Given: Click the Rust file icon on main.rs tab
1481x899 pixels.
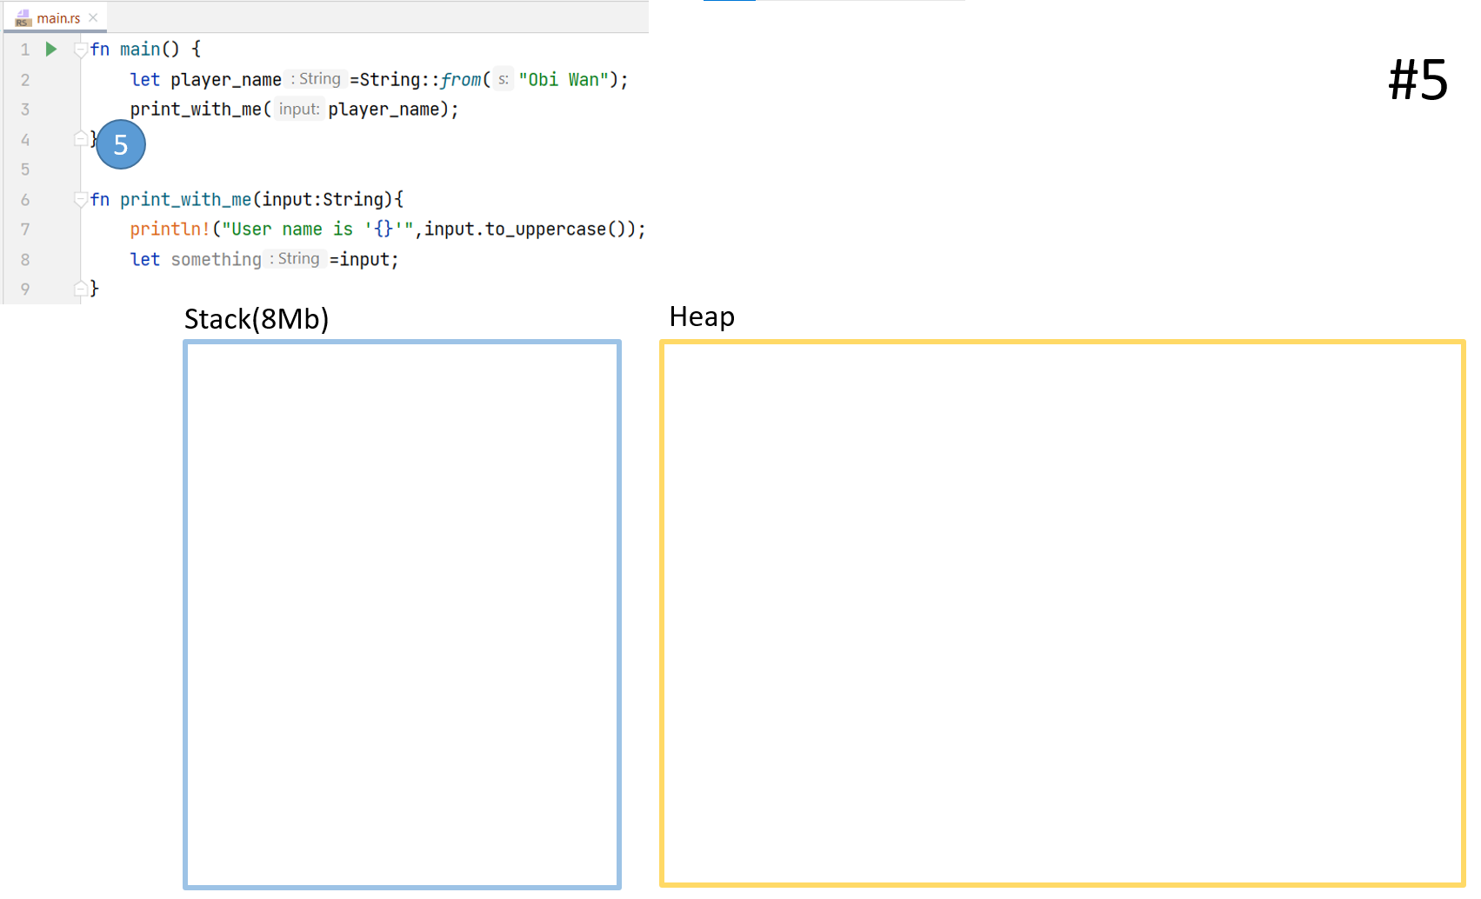Looking at the screenshot, I should tap(23, 18).
